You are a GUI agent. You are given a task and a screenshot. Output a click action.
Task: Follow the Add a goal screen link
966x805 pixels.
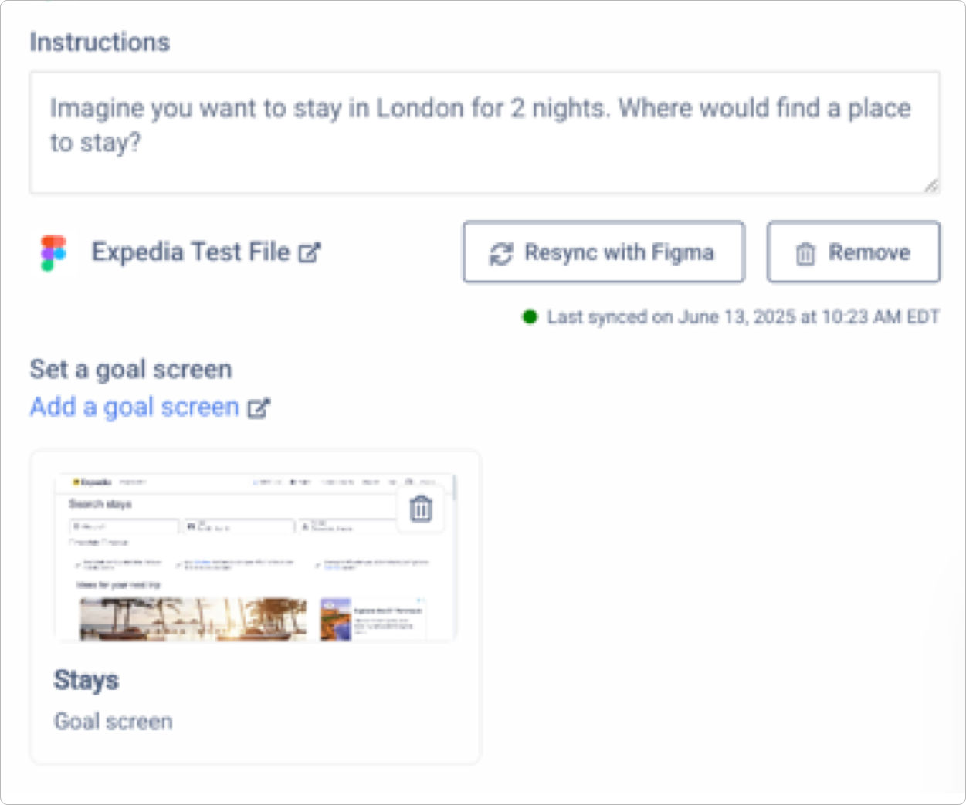(134, 407)
